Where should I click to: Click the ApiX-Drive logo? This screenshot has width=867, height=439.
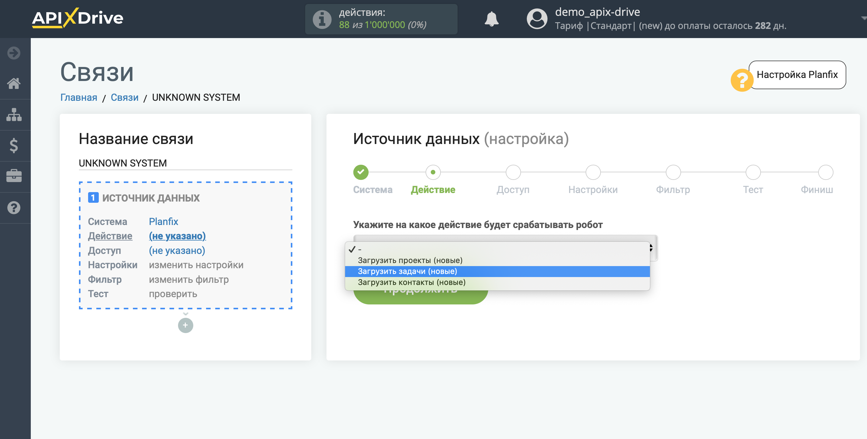(77, 18)
